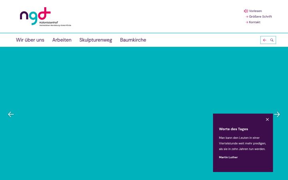This screenshot has height=180, width=288.
Task: Open the Arbeiten menu item
Action: coord(62,40)
